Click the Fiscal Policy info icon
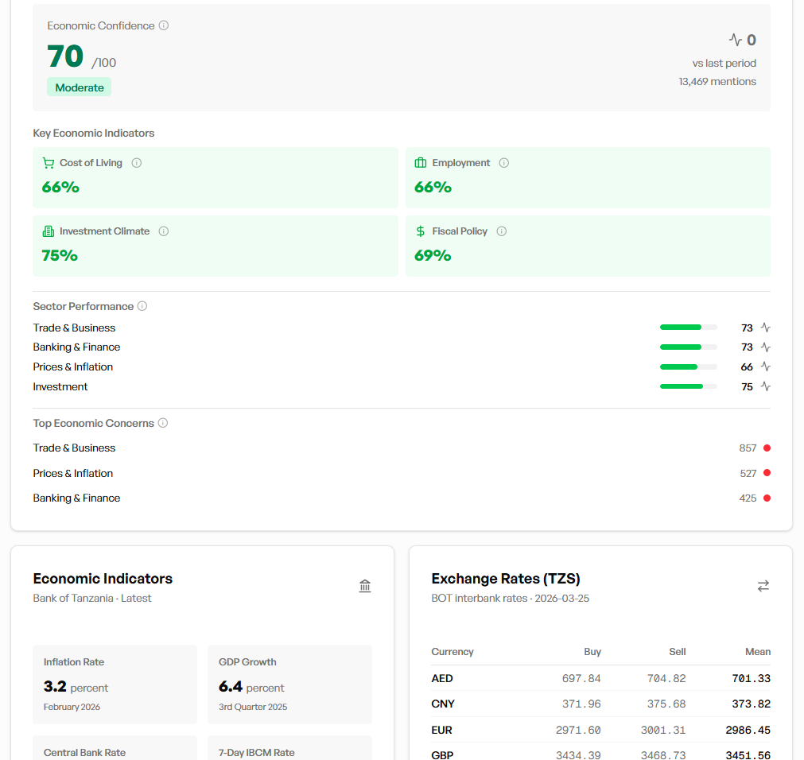This screenshot has width=804, height=760. click(502, 231)
